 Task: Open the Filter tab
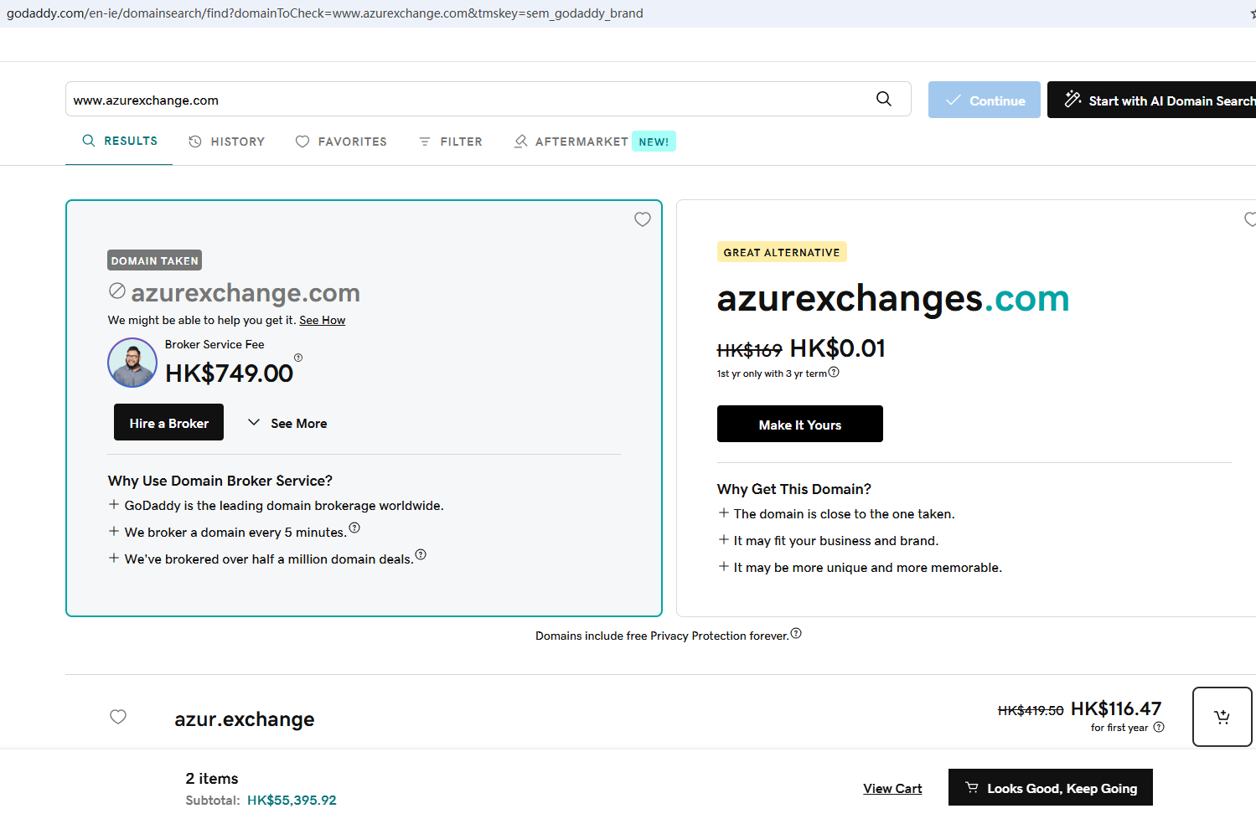tap(451, 142)
